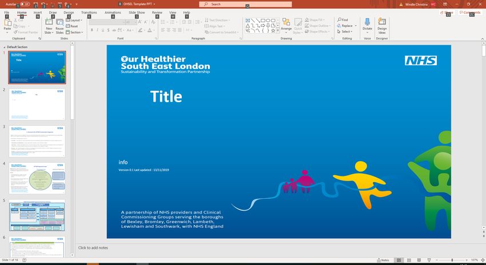Image resolution: width=486 pixels, height=265 pixels.
Task: Select the Oval shape in the gallery
Action: pos(268,21)
